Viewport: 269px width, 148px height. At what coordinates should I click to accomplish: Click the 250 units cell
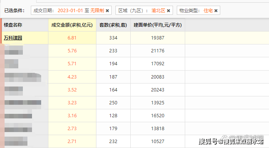(x=113, y=103)
